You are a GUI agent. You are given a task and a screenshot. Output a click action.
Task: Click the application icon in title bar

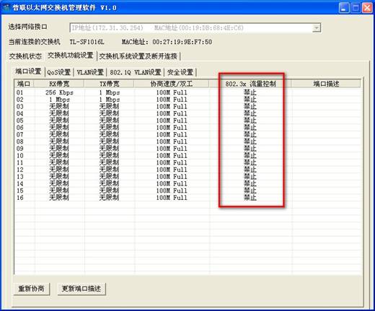point(6,7)
